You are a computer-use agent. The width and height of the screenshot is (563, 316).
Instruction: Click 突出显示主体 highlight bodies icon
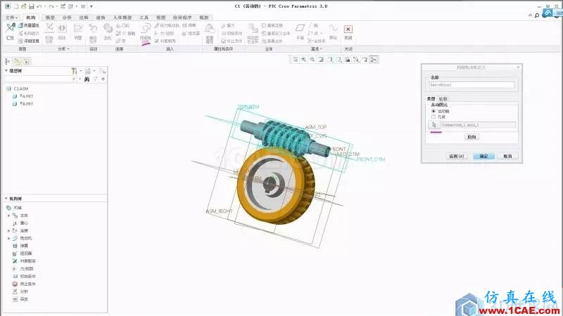[253, 33]
